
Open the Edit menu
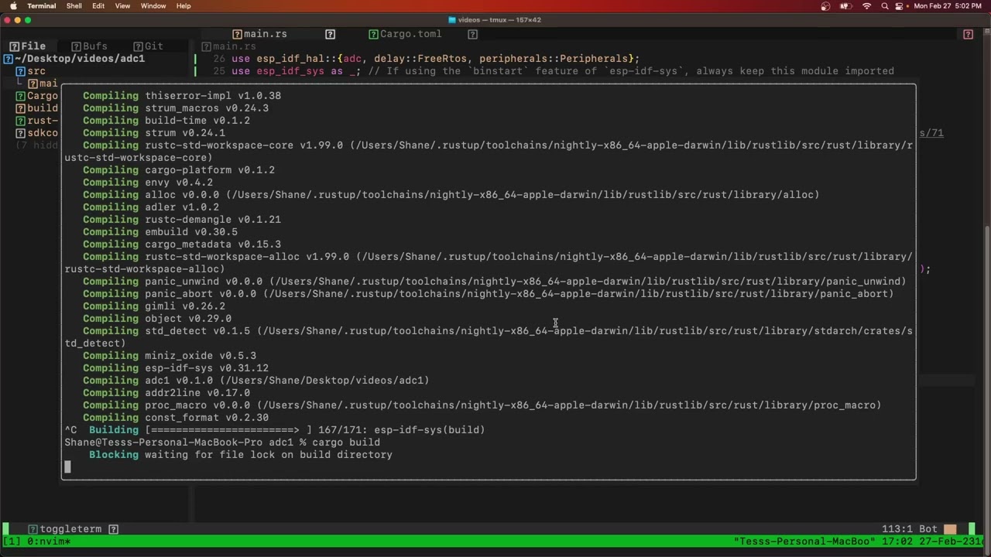[98, 5]
